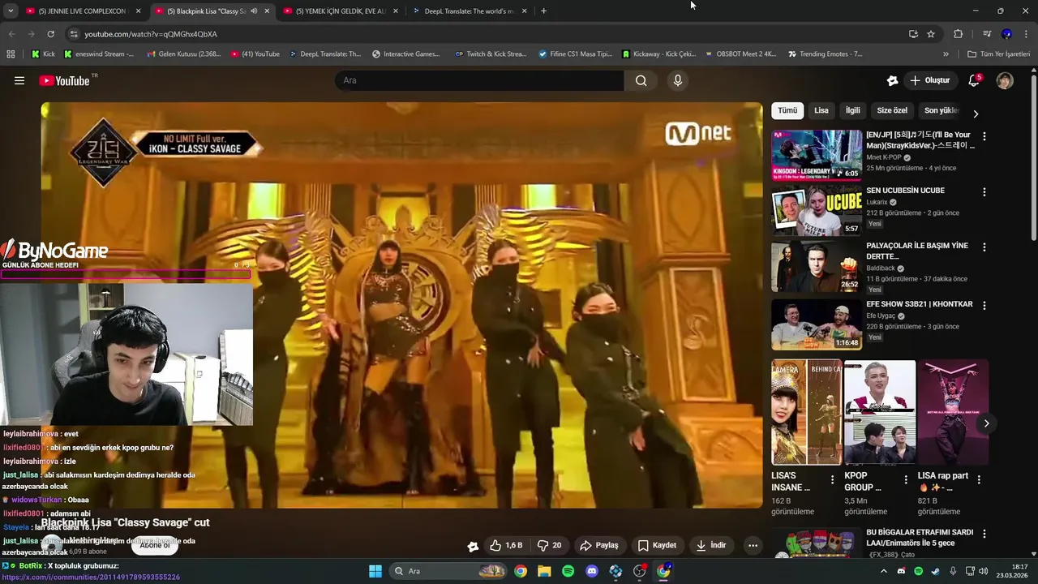1038x584 pixels.
Task: Reload the page in browser toolbar
Action: point(50,34)
